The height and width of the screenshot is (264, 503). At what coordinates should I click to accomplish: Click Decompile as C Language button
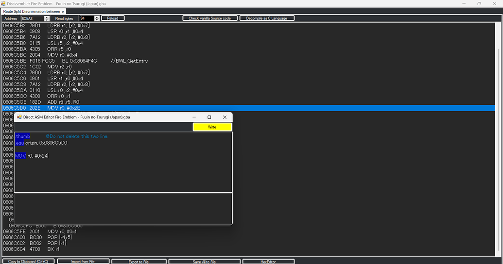(x=267, y=18)
